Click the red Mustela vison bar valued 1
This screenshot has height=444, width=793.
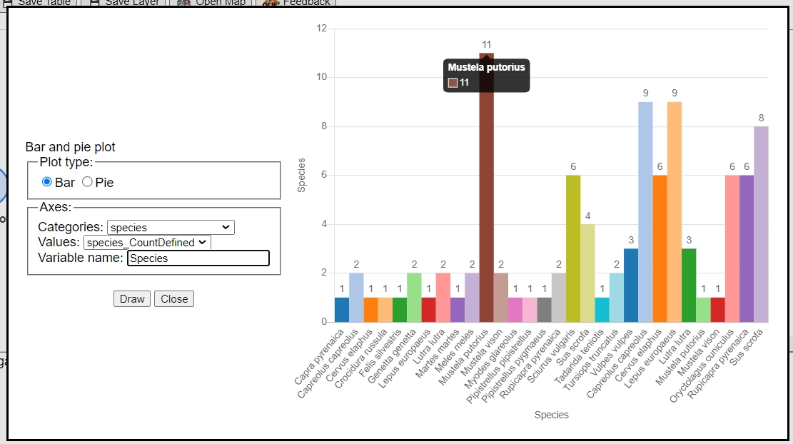pos(717,310)
